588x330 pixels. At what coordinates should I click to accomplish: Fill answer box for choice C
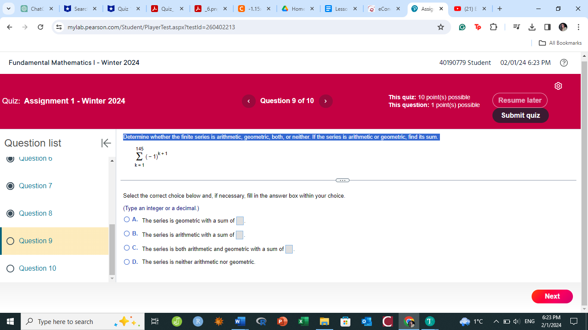coord(289,249)
